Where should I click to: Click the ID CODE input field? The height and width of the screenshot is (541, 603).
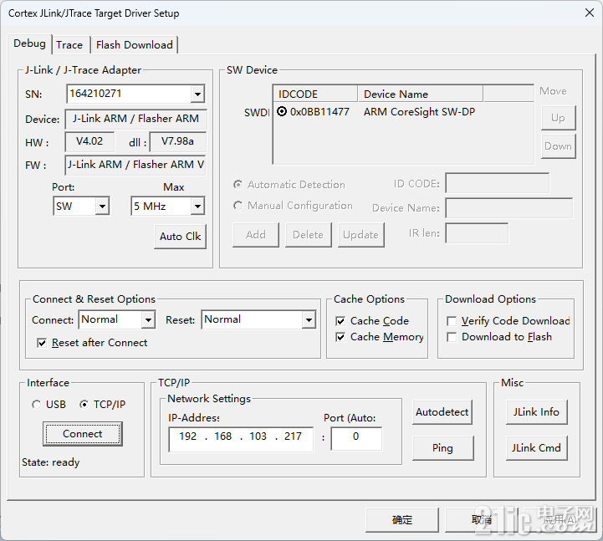tap(498, 183)
